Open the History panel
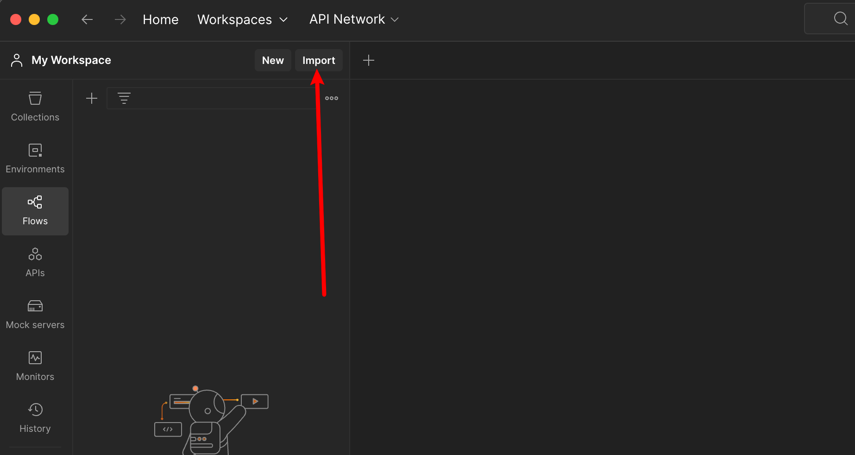The height and width of the screenshot is (455, 855). click(x=35, y=417)
